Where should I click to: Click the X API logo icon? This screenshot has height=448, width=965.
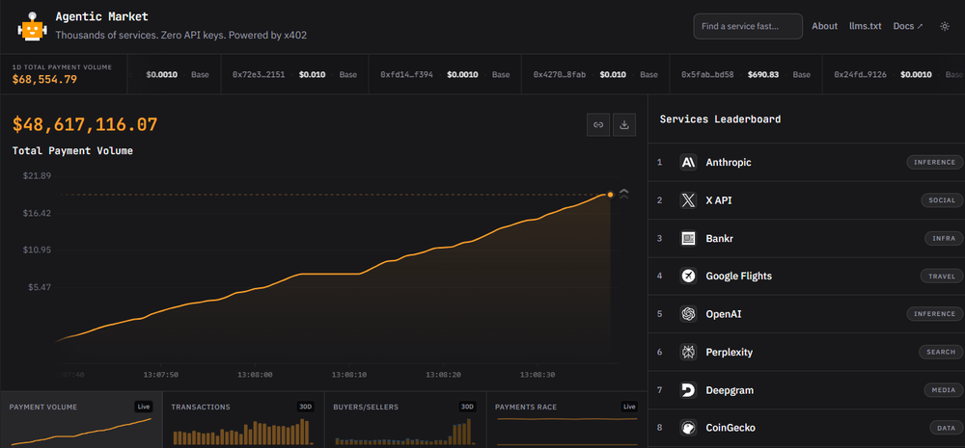688,200
